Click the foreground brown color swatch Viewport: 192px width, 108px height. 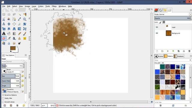tap(13, 48)
